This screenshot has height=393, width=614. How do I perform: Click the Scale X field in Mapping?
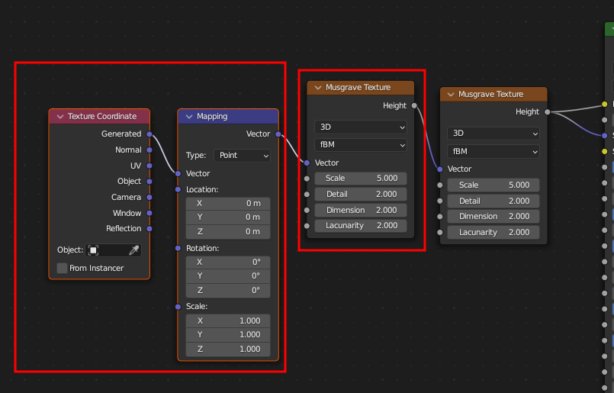[228, 321]
